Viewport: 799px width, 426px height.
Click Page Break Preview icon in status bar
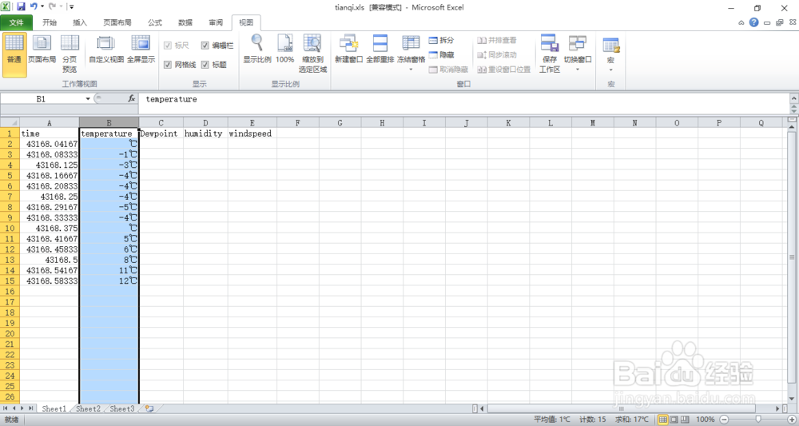coord(685,420)
